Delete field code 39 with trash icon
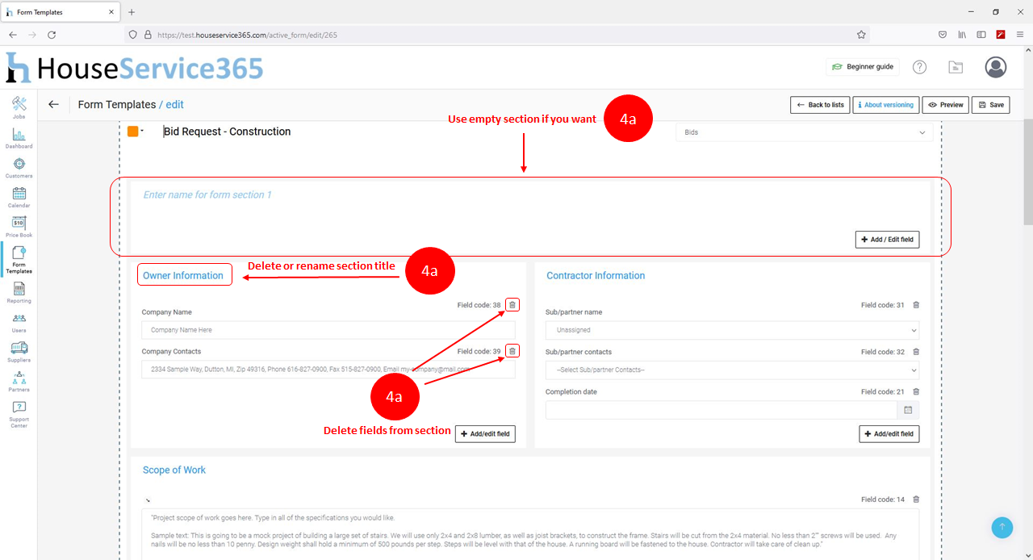Image resolution: width=1033 pixels, height=560 pixels. coord(512,351)
